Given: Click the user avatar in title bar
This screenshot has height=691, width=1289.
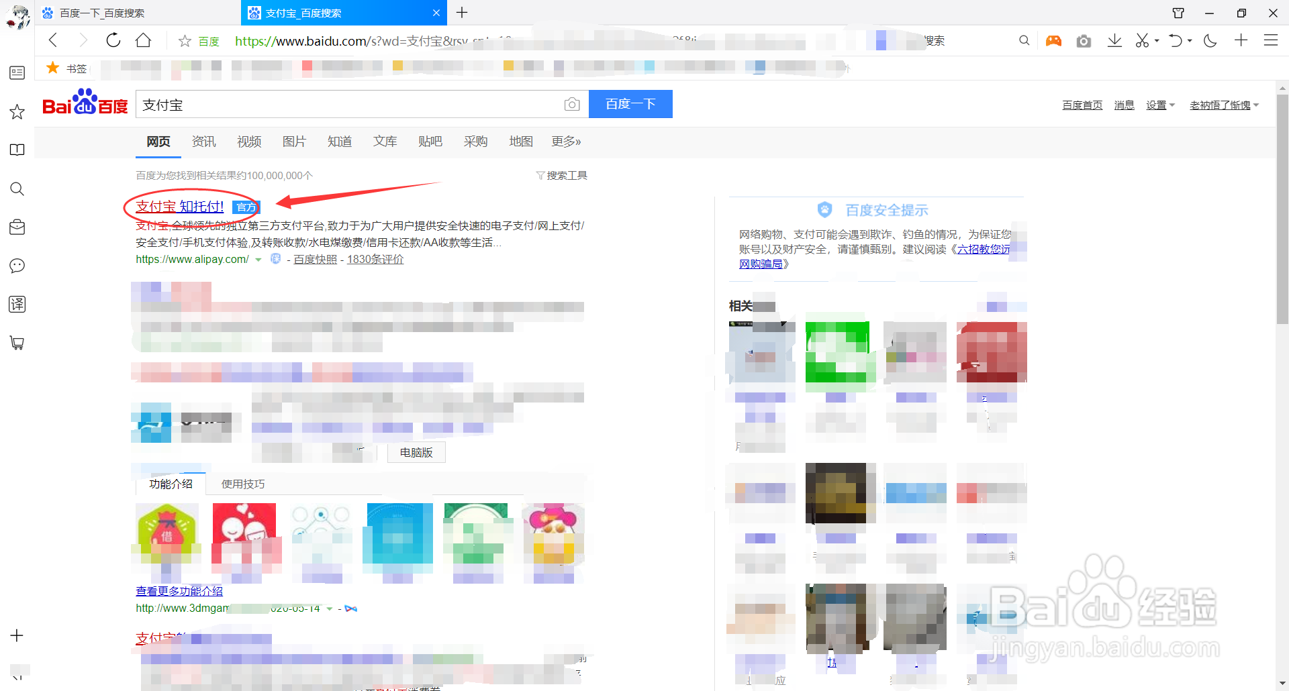Looking at the screenshot, I should 18,16.
